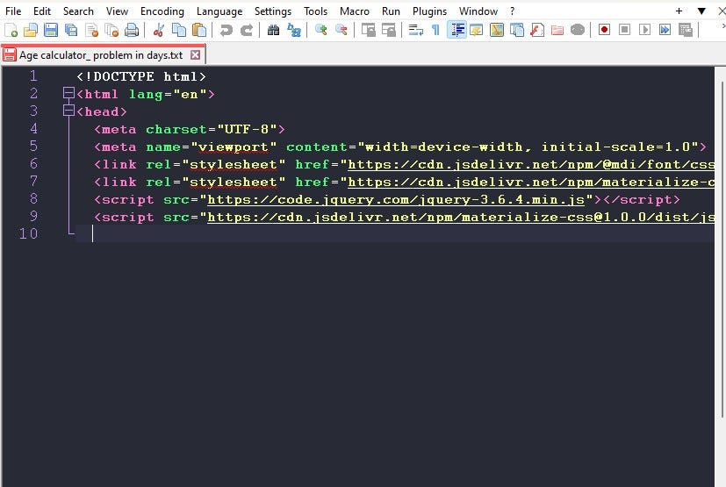Image resolution: width=726 pixels, height=487 pixels.
Task: Close the Age calculator tab with its X
Action: pyautogui.click(x=196, y=55)
